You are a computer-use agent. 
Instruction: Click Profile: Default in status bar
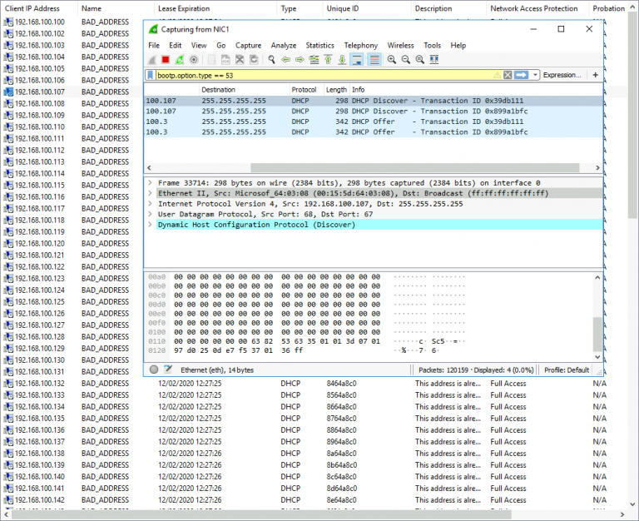coord(567,370)
